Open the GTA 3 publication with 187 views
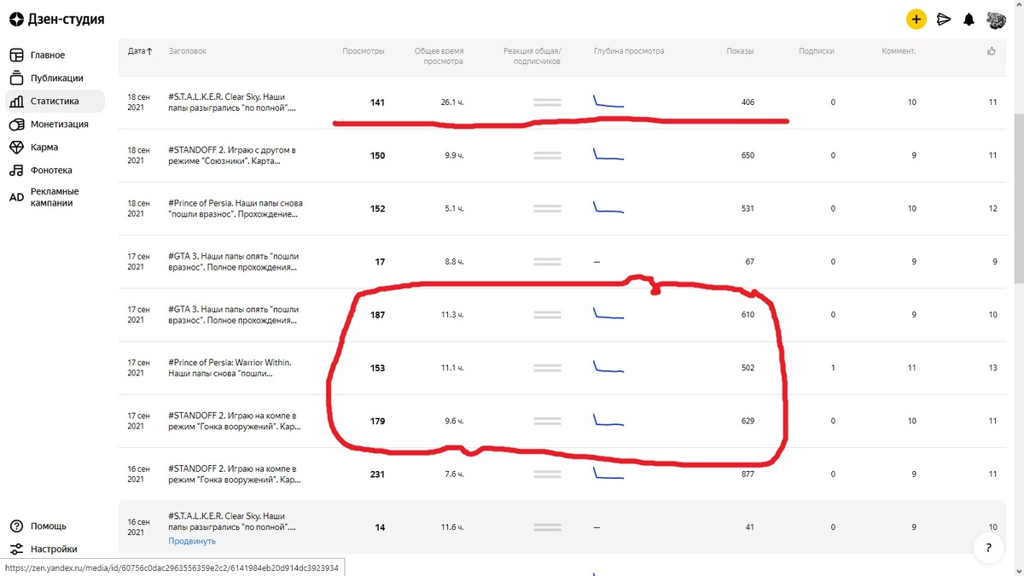The height and width of the screenshot is (576, 1024). [234, 315]
